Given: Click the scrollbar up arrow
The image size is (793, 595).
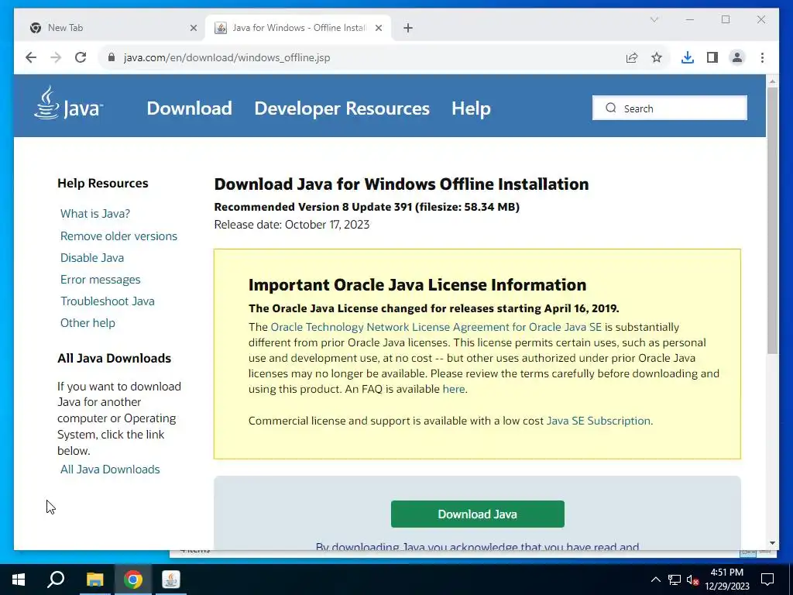Looking at the screenshot, I should point(772,81).
